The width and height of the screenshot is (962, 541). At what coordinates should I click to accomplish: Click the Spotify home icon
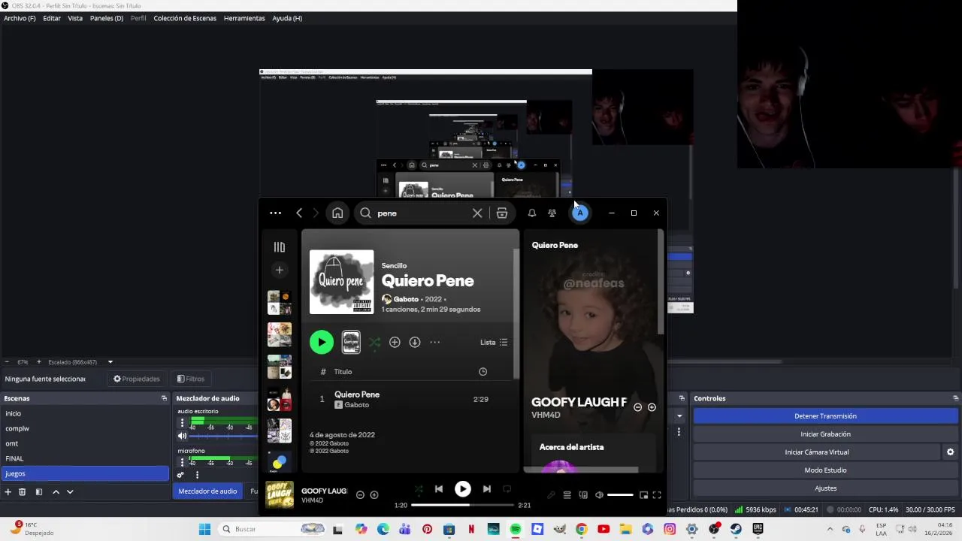tap(337, 213)
